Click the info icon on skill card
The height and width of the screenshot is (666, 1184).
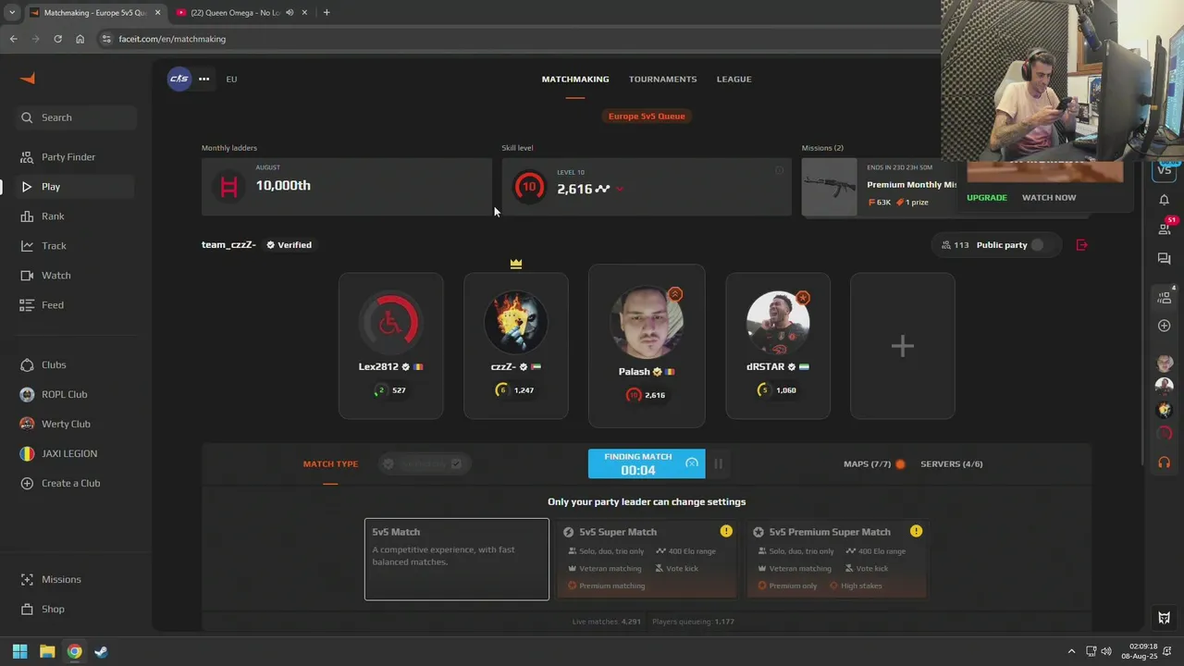(779, 170)
